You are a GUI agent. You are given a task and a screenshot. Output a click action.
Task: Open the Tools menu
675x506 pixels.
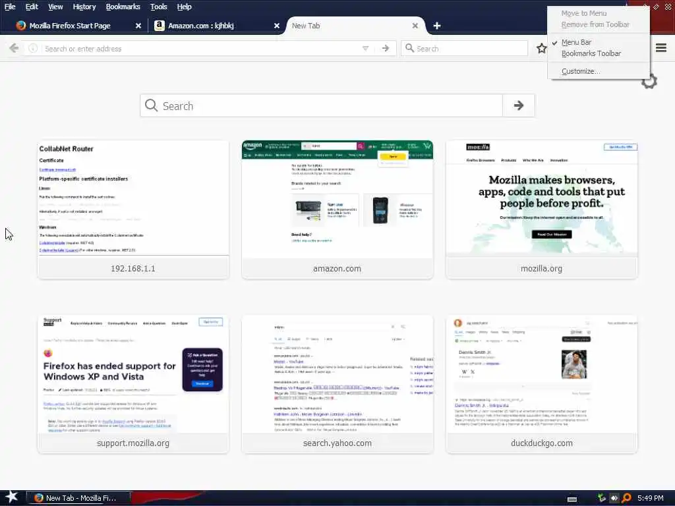[158, 7]
